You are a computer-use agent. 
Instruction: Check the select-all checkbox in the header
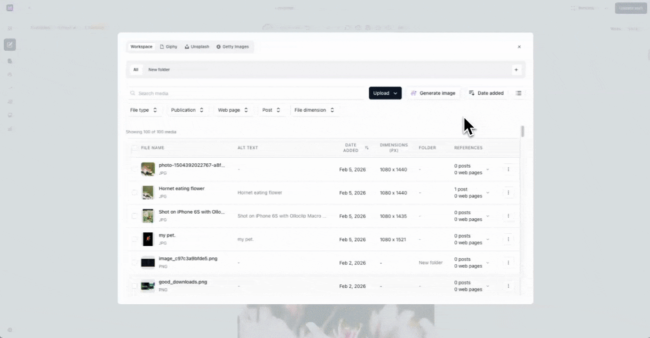pyautogui.click(x=135, y=147)
